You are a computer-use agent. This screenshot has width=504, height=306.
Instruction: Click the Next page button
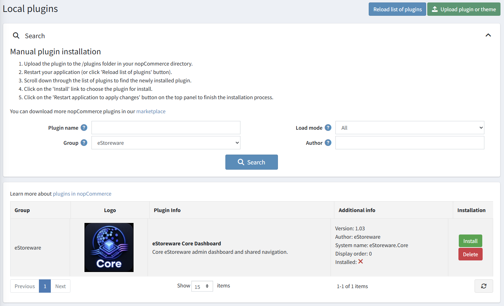tap(60, 286)
